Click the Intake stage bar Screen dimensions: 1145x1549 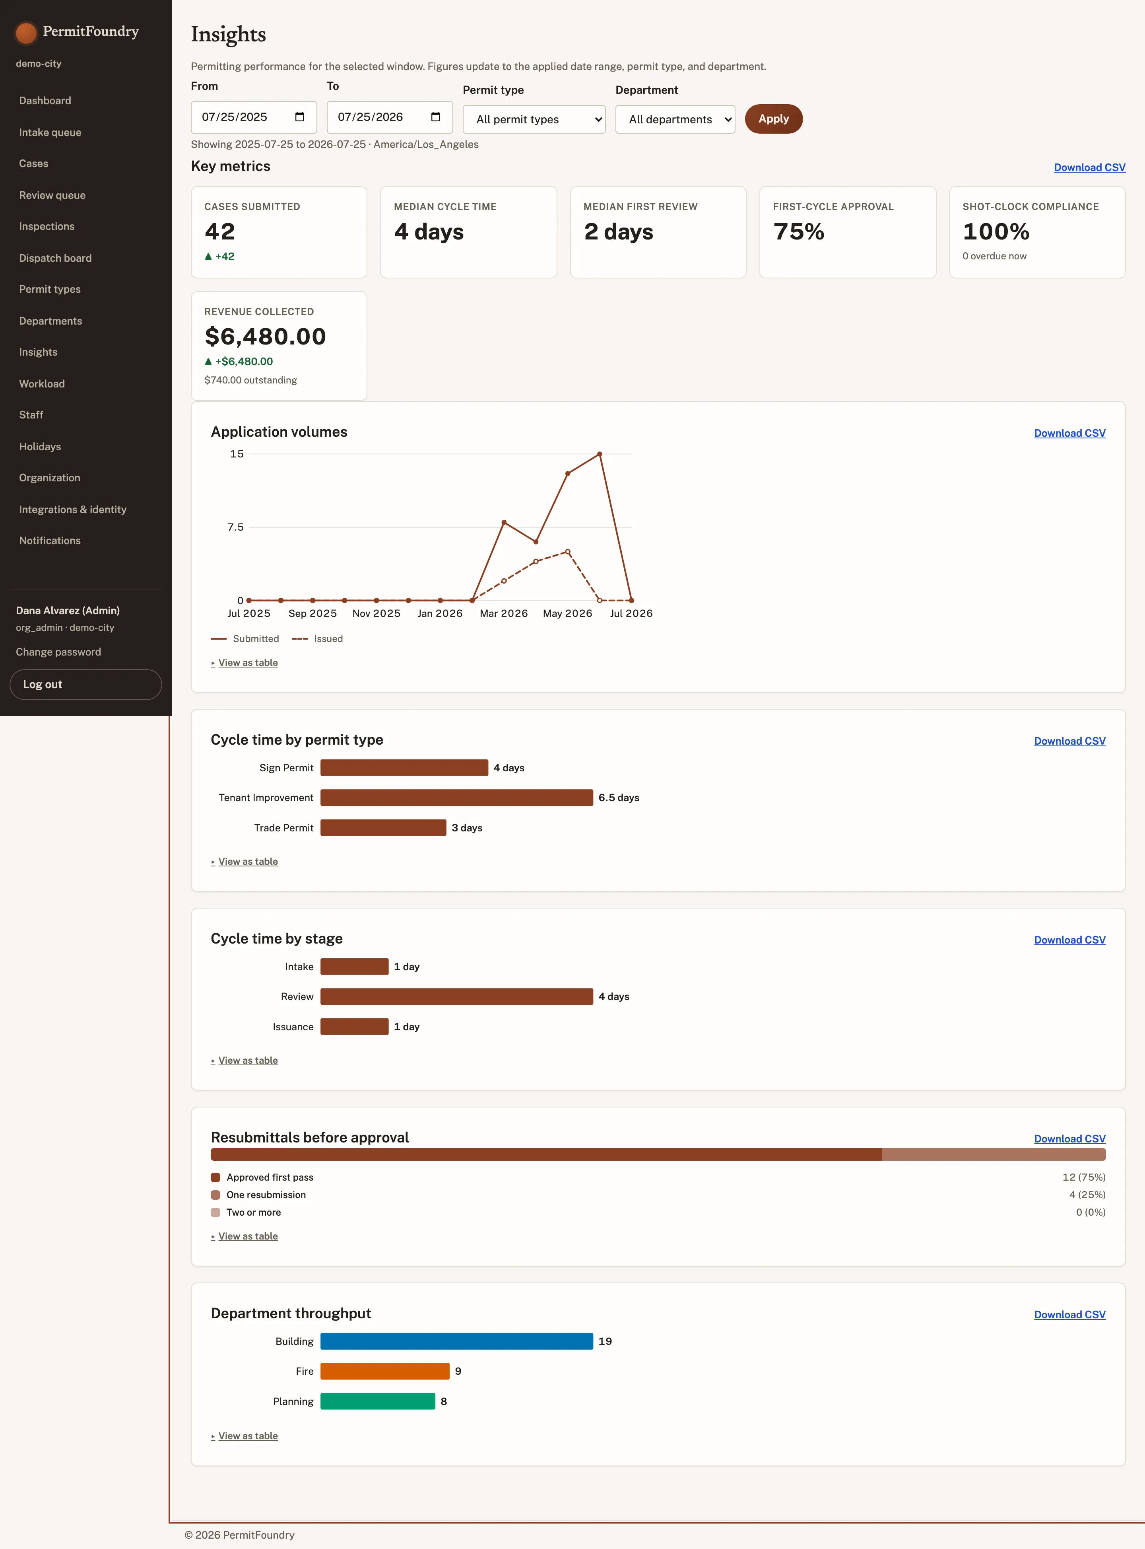354,967
